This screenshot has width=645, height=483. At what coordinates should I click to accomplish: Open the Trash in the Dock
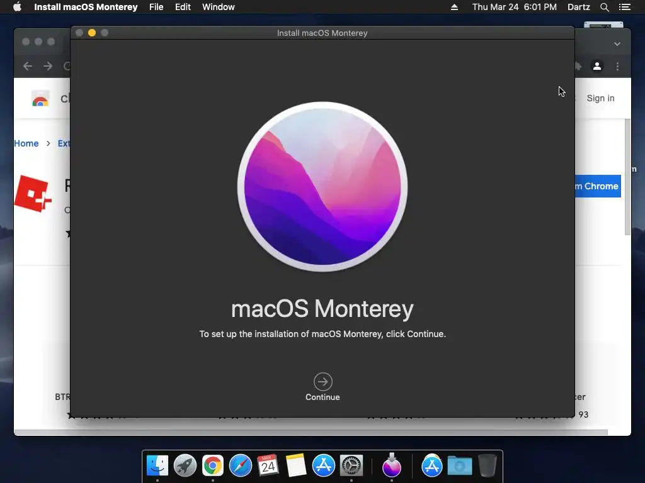click(488, 465)
